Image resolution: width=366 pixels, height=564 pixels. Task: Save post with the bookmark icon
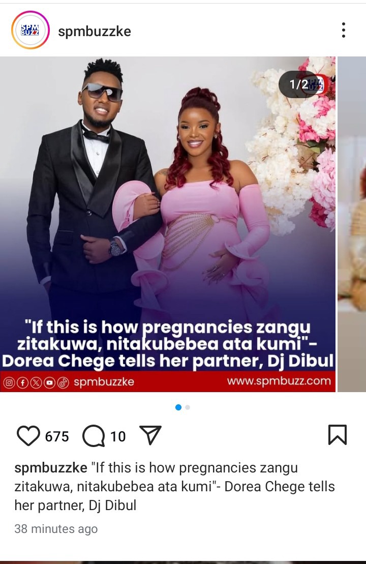(x=337, y=435)
